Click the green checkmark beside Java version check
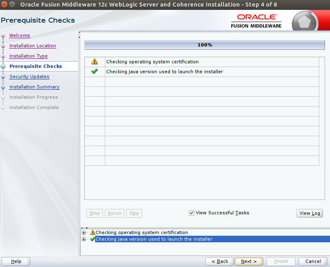 coord(95,71)
